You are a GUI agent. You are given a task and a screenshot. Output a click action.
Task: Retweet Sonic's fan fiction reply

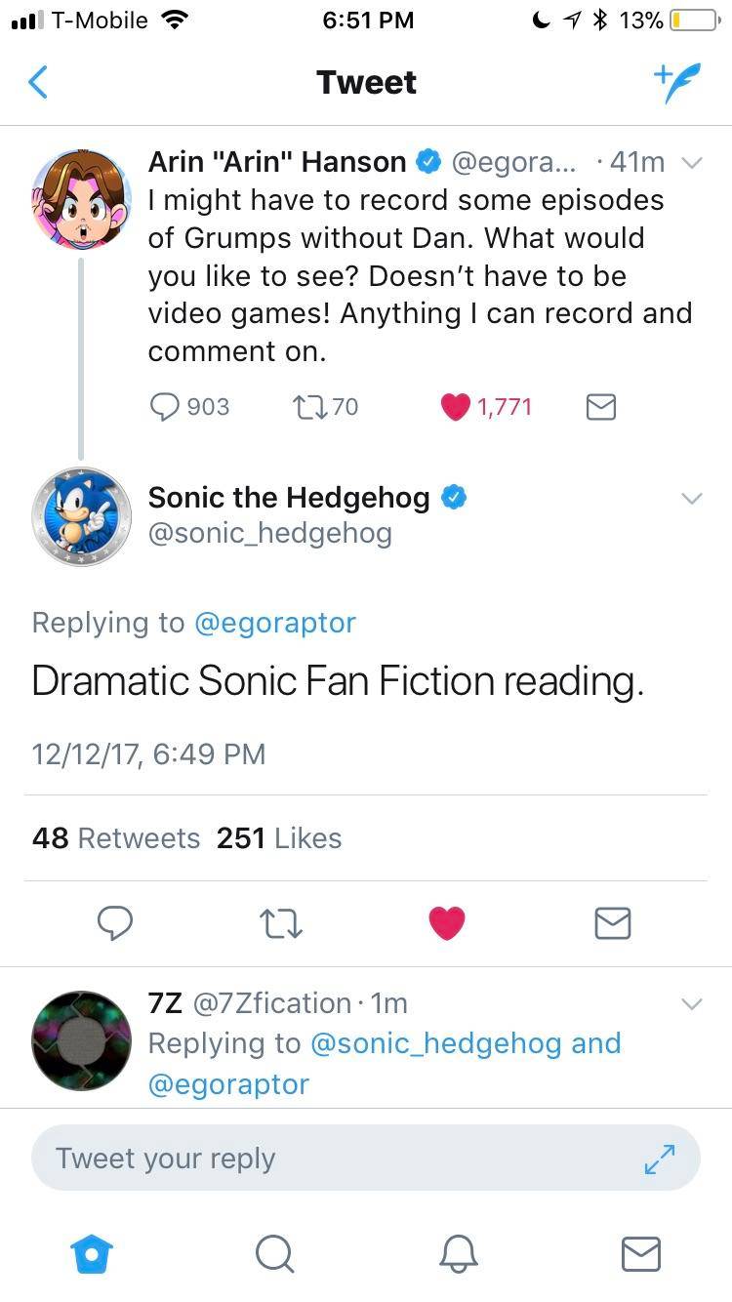280,923
